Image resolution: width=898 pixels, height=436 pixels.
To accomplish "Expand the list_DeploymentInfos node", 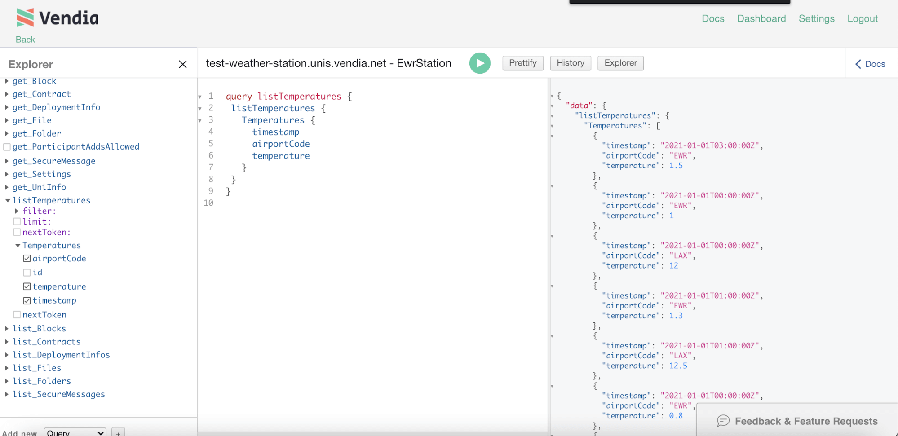I will pos(7,355).
